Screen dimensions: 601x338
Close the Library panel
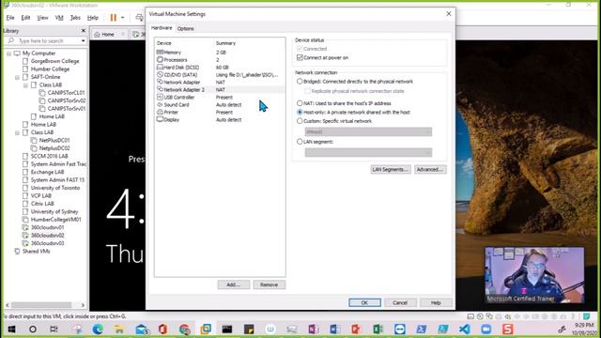(x=84, y=31)
